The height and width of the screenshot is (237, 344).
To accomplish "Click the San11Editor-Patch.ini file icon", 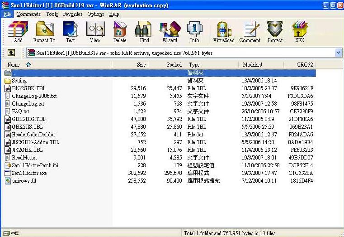I will tap(8, 165).
